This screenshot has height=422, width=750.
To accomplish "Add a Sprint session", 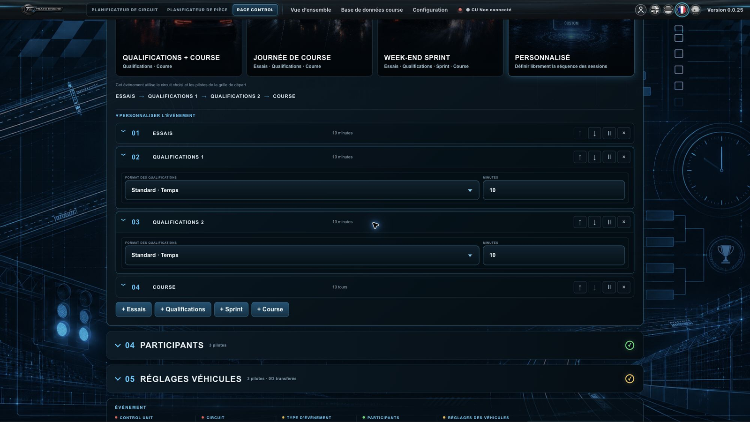I will (x=231, y=309).
